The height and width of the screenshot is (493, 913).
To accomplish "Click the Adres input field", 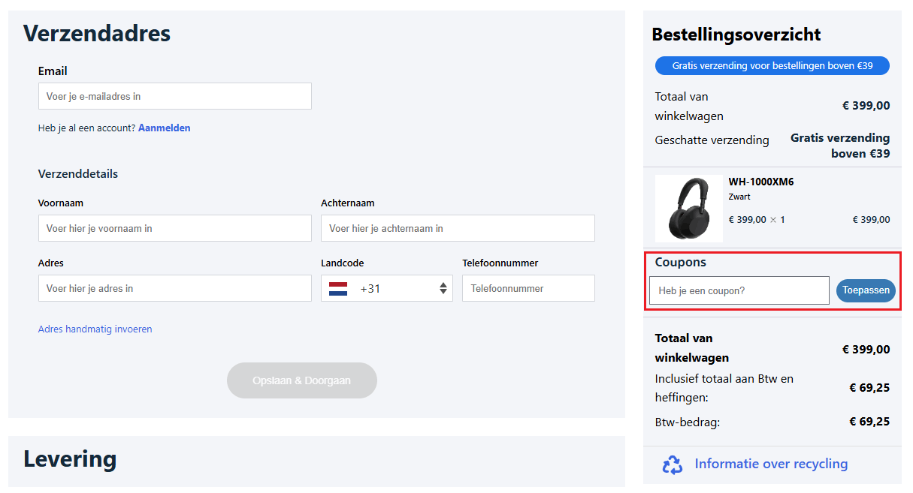I will coord(174,288).
